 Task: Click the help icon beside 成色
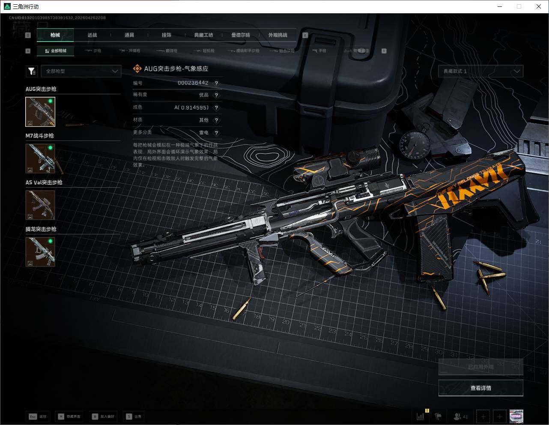point(216,108)
